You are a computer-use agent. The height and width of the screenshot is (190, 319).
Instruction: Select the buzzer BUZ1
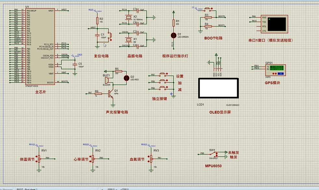[107, 80]
